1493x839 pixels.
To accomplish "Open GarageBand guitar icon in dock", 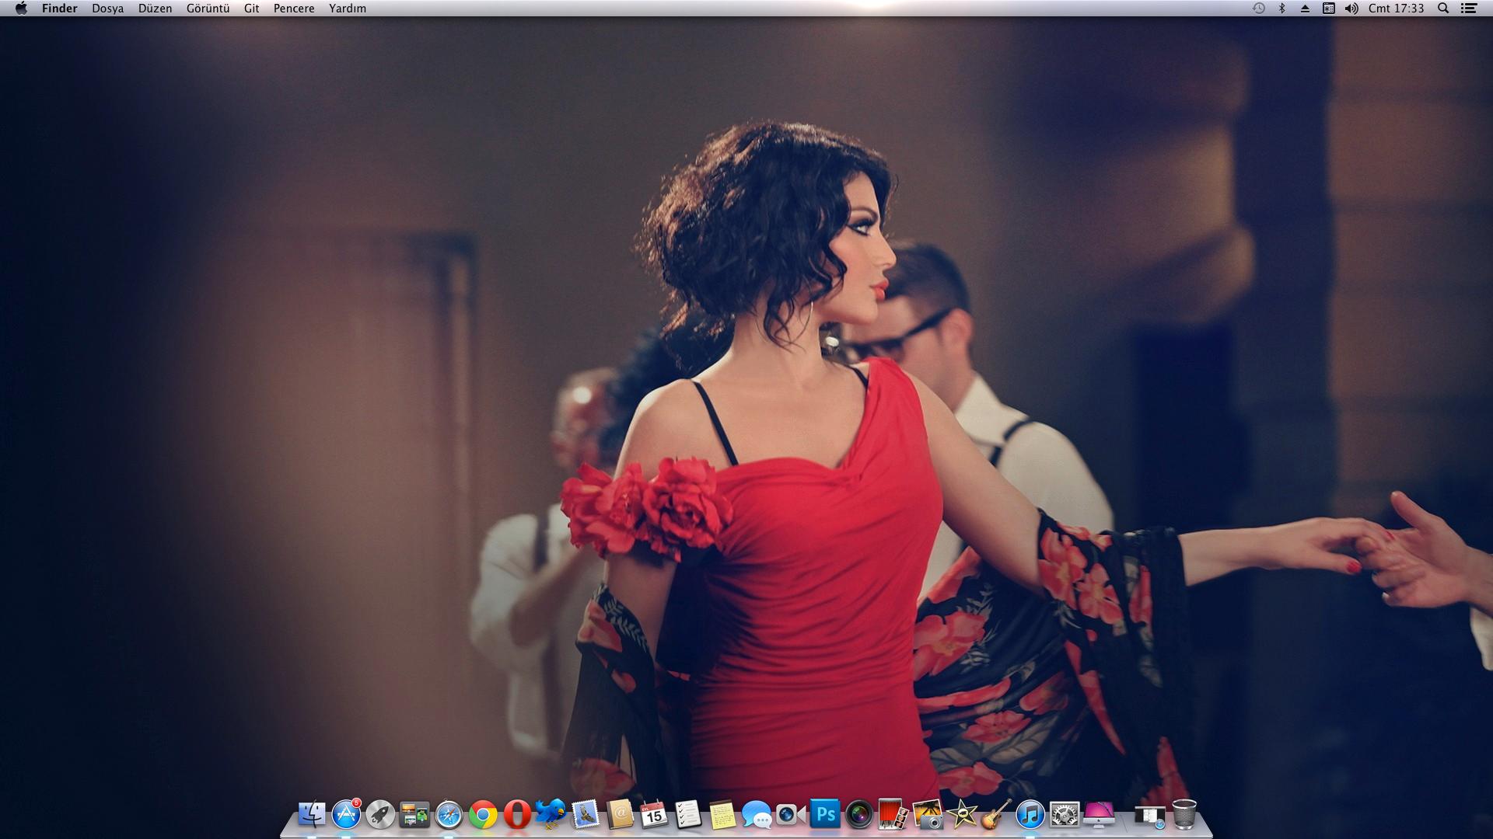I will coord(996,815).
